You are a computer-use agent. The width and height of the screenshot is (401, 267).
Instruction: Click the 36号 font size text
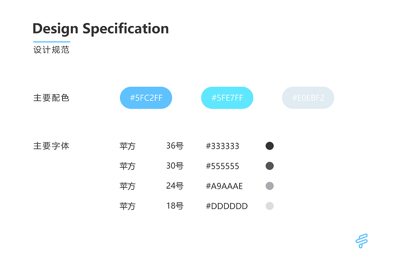tap(175, 146)
